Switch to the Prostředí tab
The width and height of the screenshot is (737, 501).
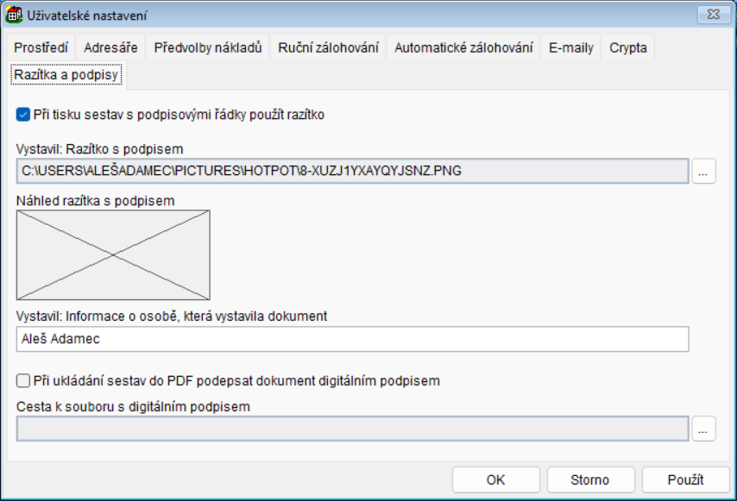click(x=41, y=48)
